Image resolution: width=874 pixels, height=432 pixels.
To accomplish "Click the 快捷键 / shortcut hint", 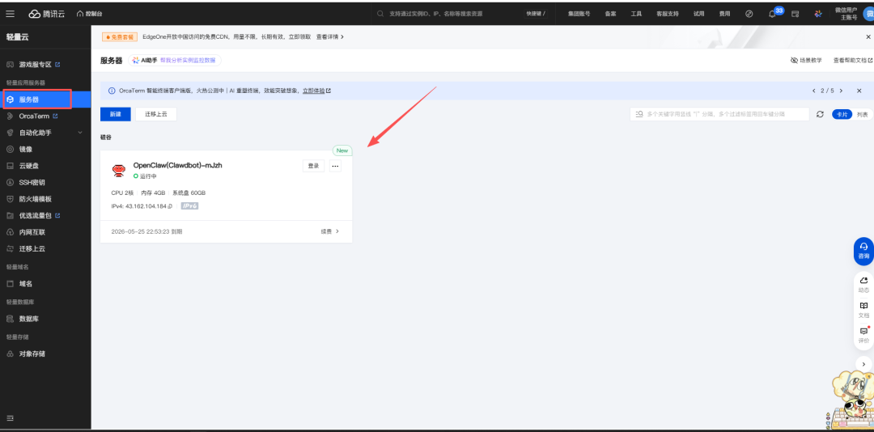I will tap(536, 14).
